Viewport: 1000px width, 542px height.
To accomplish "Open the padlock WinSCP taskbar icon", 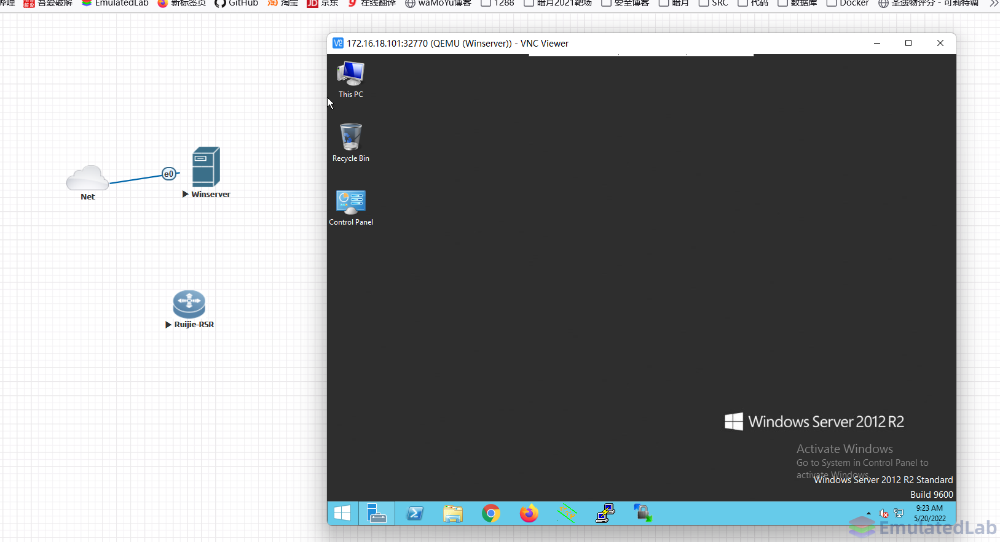I will pos(643,513).
